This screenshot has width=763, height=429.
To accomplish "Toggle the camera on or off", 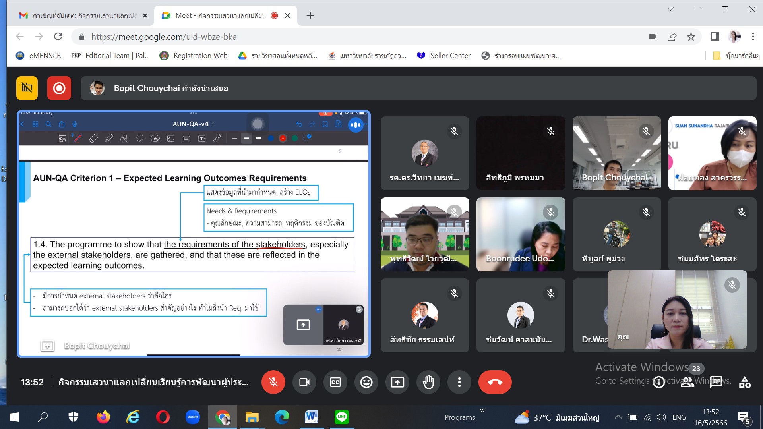I will tap(304, 382).
